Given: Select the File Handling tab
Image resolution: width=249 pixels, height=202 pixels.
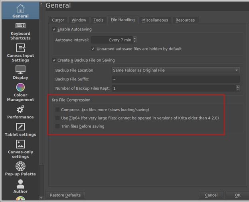Looking at the screenshot, I should pyautogui.click(x=123, y=20).
